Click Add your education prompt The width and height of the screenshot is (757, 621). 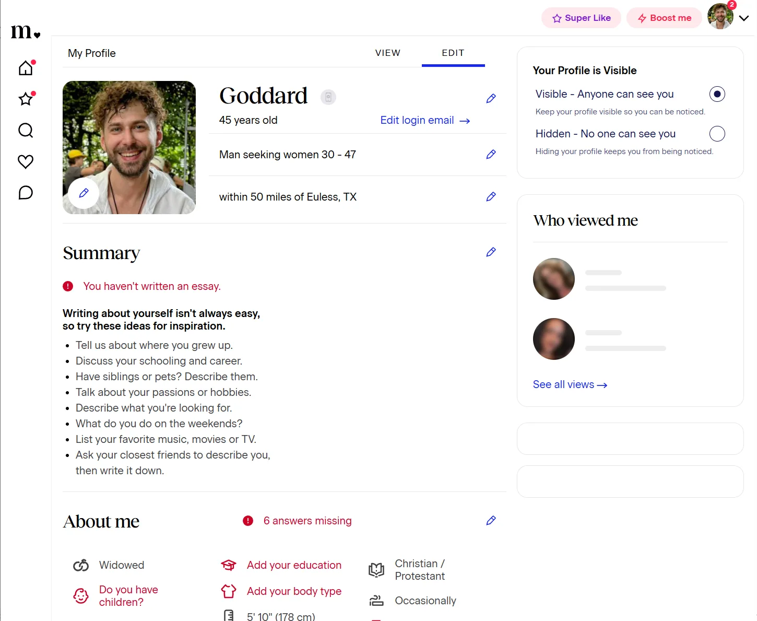coord(294,565)
